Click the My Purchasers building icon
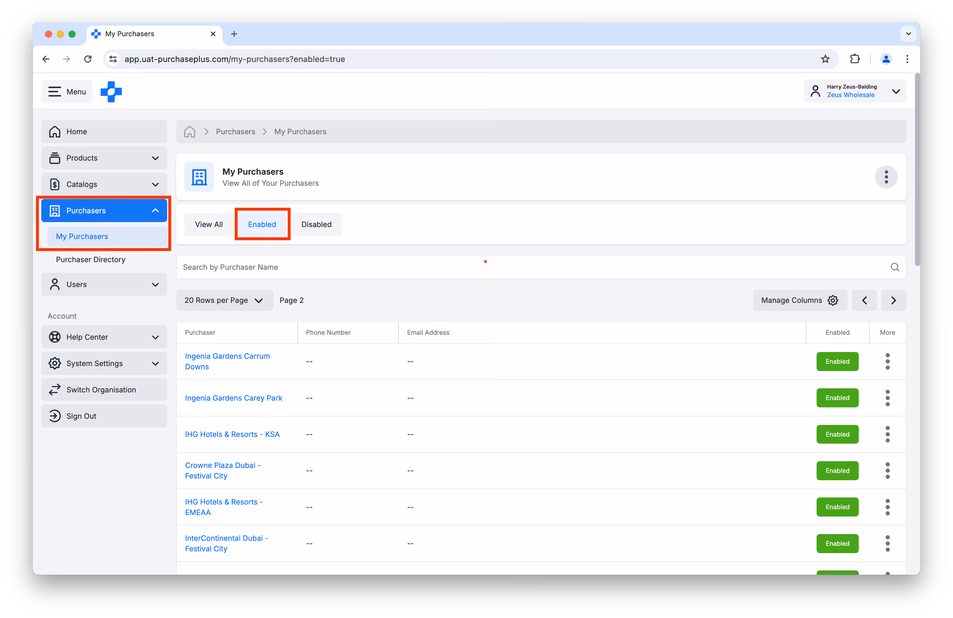The width and height of the screenshot is (953, 618). point(199,177)
